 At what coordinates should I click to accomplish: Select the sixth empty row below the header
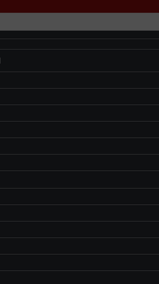(80, 113)
